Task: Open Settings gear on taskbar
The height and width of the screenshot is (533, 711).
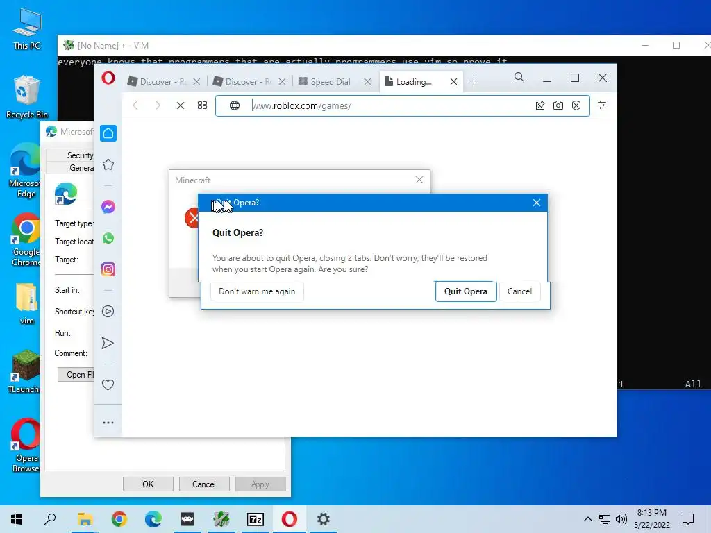Action: [323, 519]
